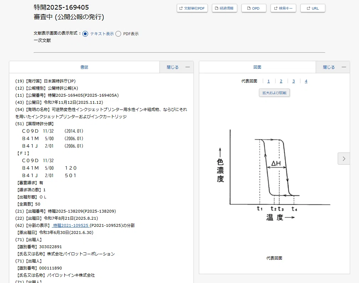Screen dimensions: 359x283
Task: Collapse 図面 panel using minus icon
Action: coord(344,67)
